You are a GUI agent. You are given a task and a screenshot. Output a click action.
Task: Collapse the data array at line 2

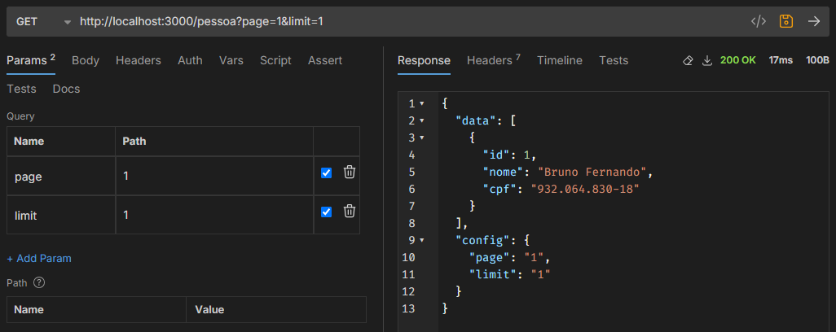click(x=422, y=121)
